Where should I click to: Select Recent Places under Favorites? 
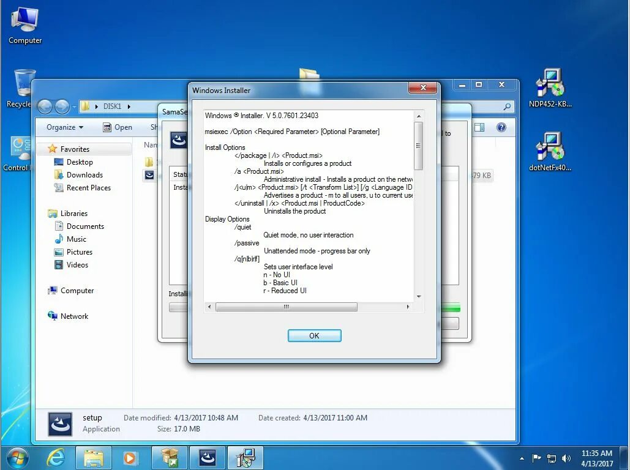pyautogui.click(x=83, y=188)
